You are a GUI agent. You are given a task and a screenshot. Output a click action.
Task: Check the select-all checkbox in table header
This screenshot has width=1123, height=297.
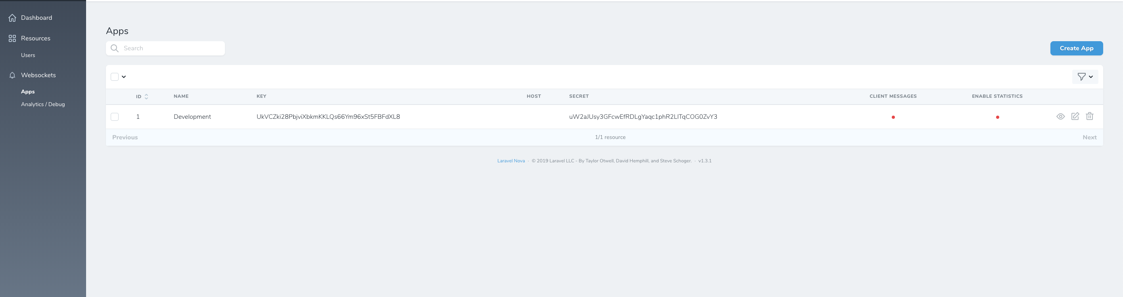[115, 77]
